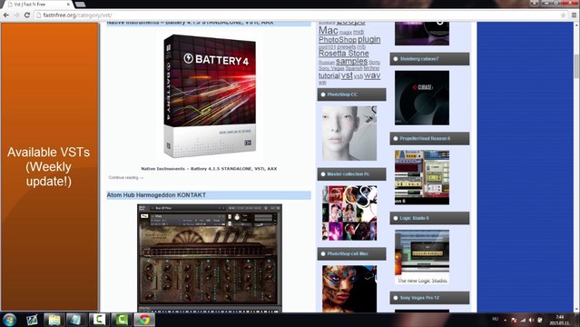Click Continue reading under the Battery post
The image size is (580, 327).
(x=126, y=178)
